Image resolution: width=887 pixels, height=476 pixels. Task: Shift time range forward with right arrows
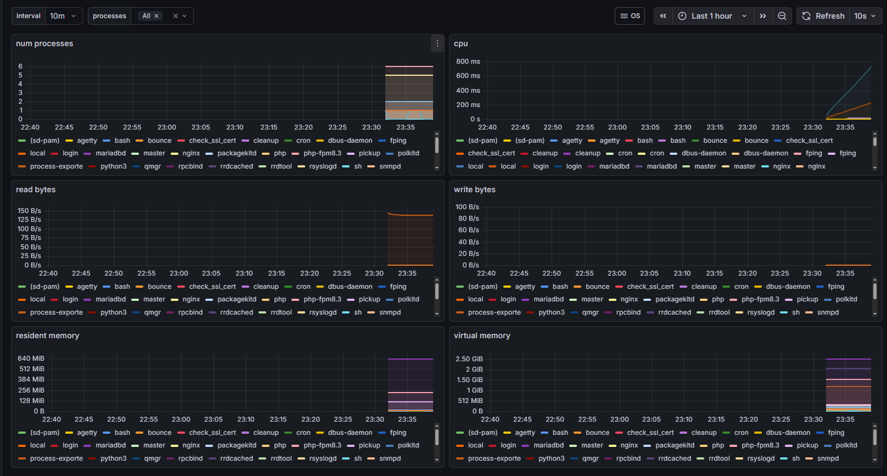tap(762, 16)
